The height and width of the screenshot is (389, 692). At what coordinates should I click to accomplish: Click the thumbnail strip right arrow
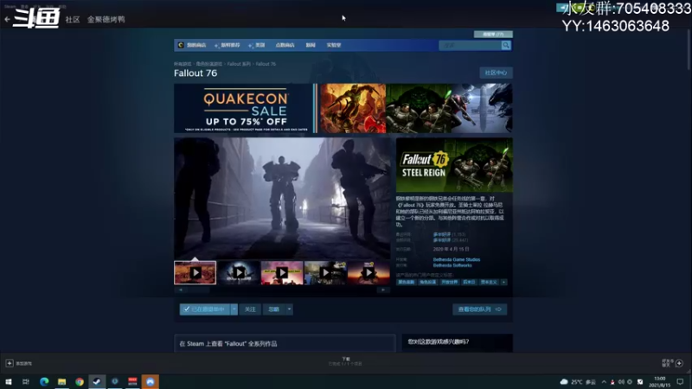pyautogui.click(x=383, y=290)
